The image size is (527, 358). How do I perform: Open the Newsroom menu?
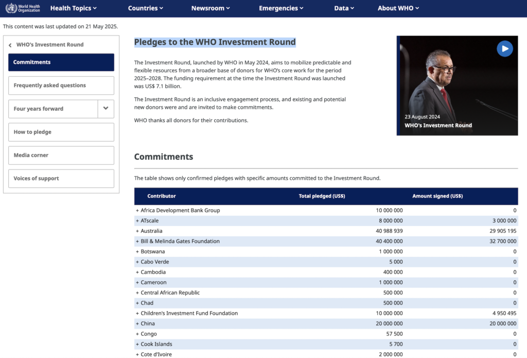coord(210,8)
